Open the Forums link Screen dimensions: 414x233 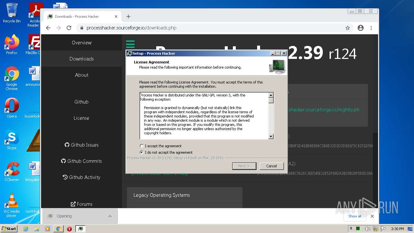[82, 204]
